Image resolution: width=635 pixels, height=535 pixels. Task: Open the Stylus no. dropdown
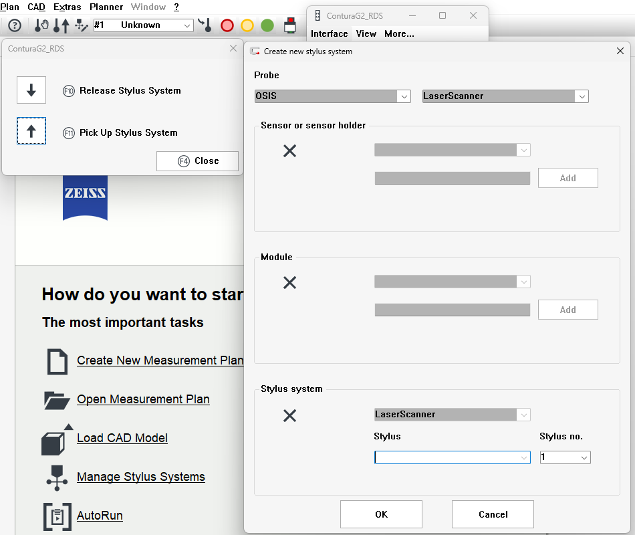(584, 457)
